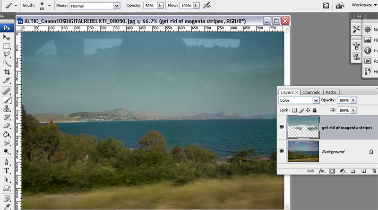This screenshot has width=378, height=210.
Task: Open the Navigator panel icon
Action: 368,30
